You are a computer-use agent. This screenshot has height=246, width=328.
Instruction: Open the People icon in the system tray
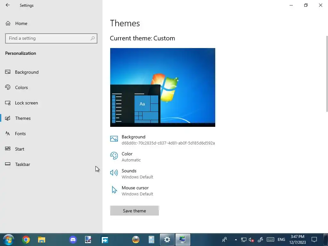(x=225, y=240)
